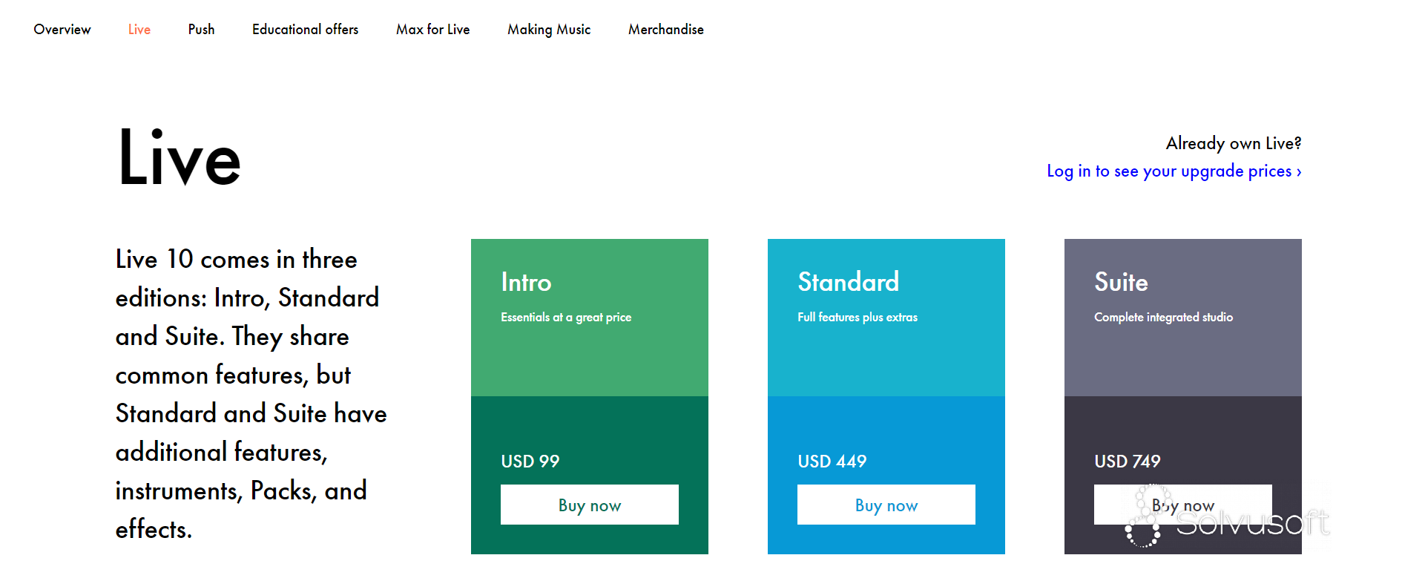Click the USD 449 price label
This screenshot has height=581, width=1402.
pos(832,462)
